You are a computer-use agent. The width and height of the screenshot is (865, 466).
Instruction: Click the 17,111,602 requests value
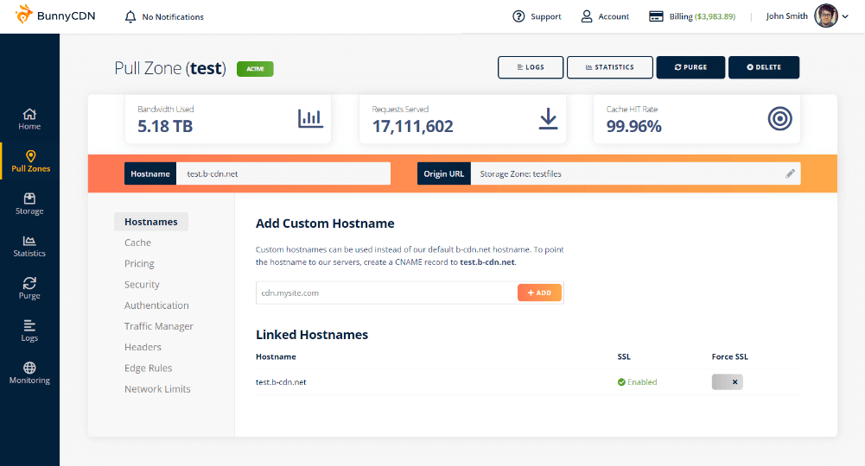point(413,127)
